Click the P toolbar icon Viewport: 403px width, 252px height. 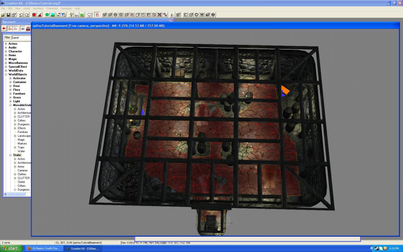tap(149, 15)
